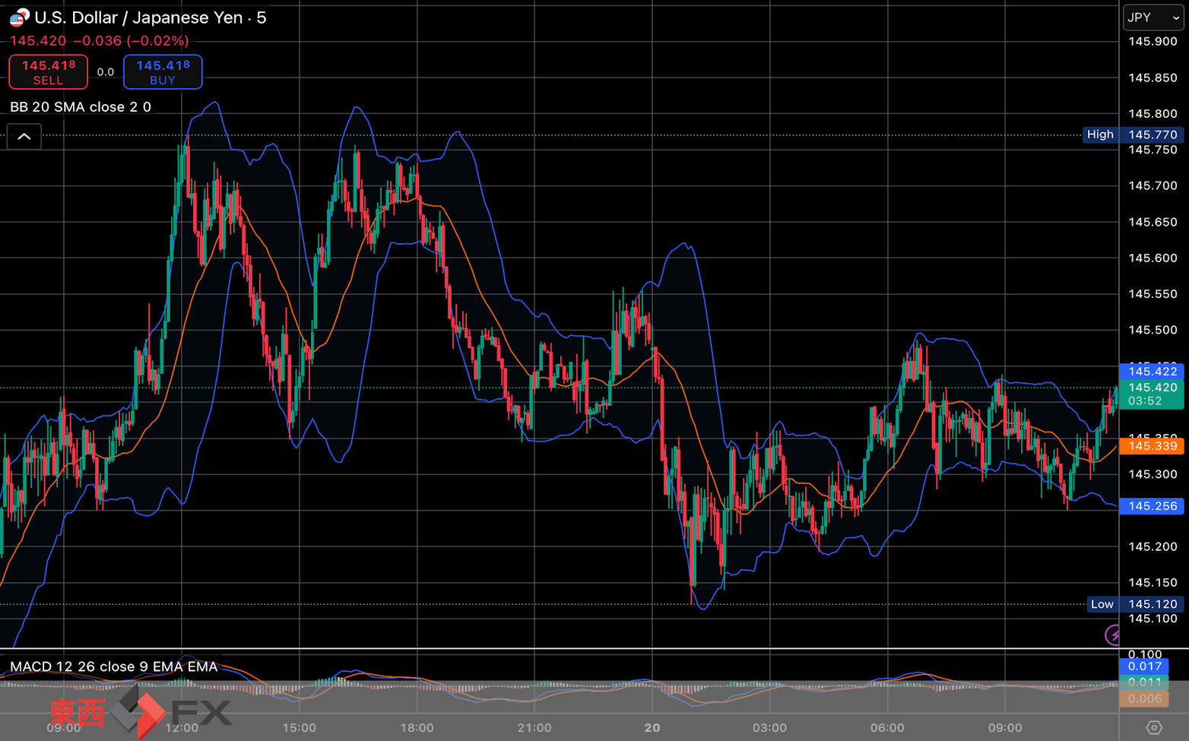1189x741 pixels.
Task: Open the JPY currency dropdown
Action: click(x=1153, y=17)
